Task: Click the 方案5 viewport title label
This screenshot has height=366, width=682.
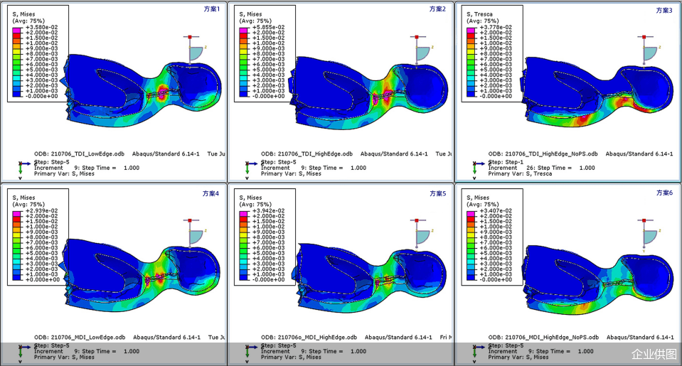Action: point(437,193)
